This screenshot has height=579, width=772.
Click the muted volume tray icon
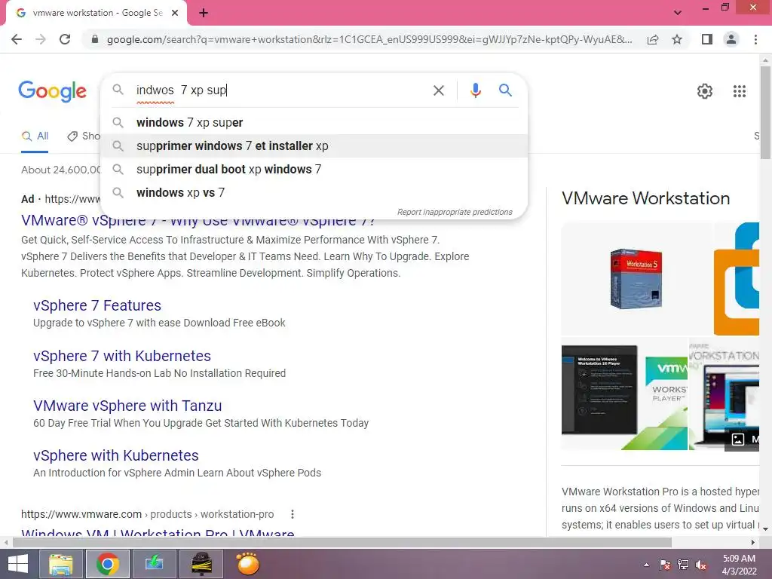[x=701, y=565]
